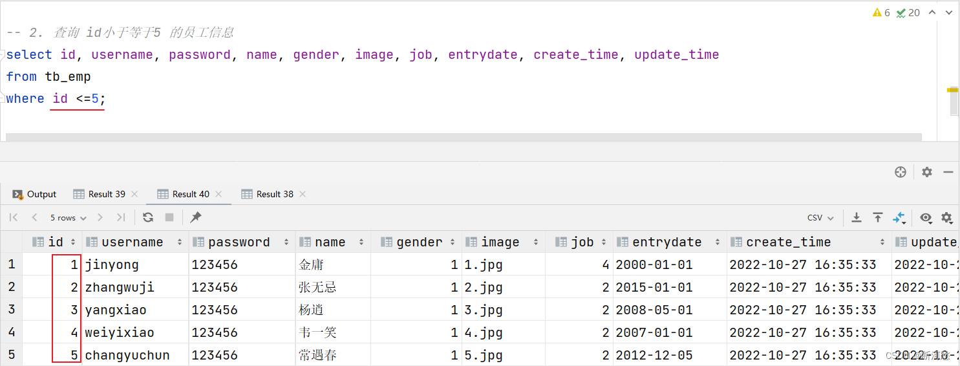Go to last page of results

click(x=121, y=217)
